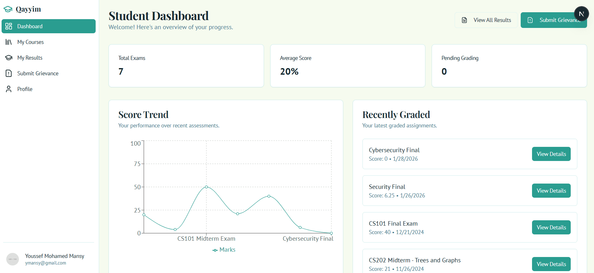Click the first chart point on the y-axis

[144, 215]
